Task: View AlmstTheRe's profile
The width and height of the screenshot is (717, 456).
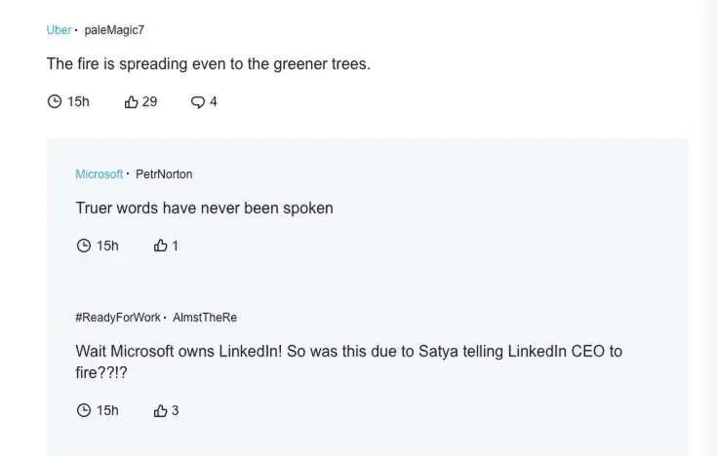Action: [x=205, y=318]
